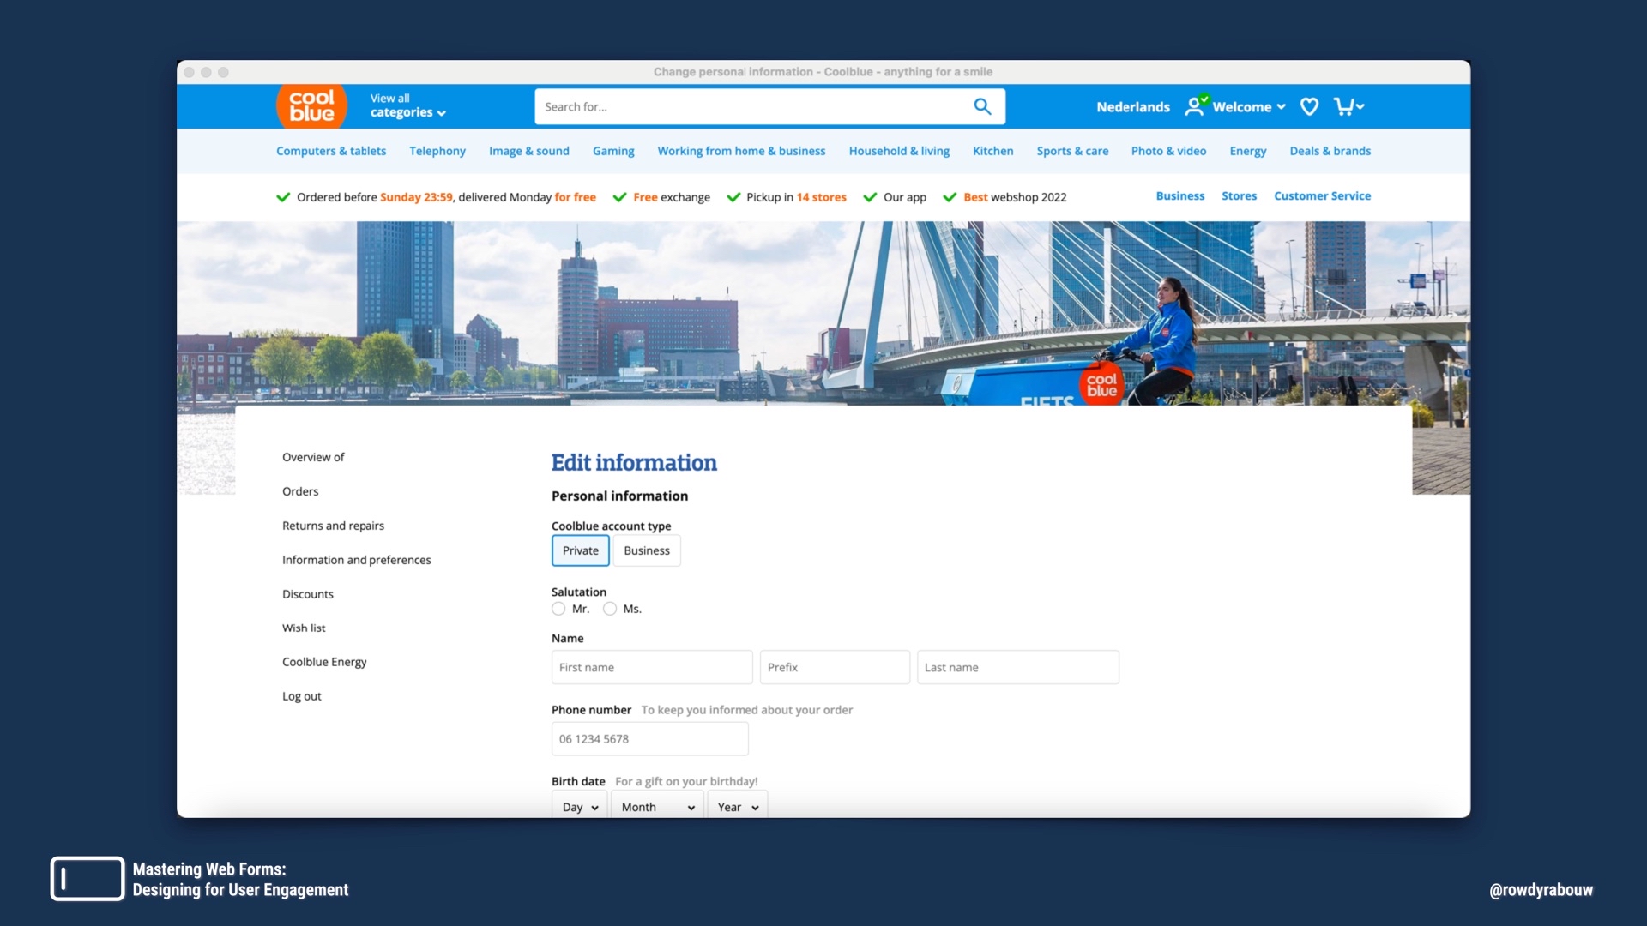The width and height of the screenshot is (1647, 926).
Task: Open the wish list heart icon
Action: point(1309,106)
